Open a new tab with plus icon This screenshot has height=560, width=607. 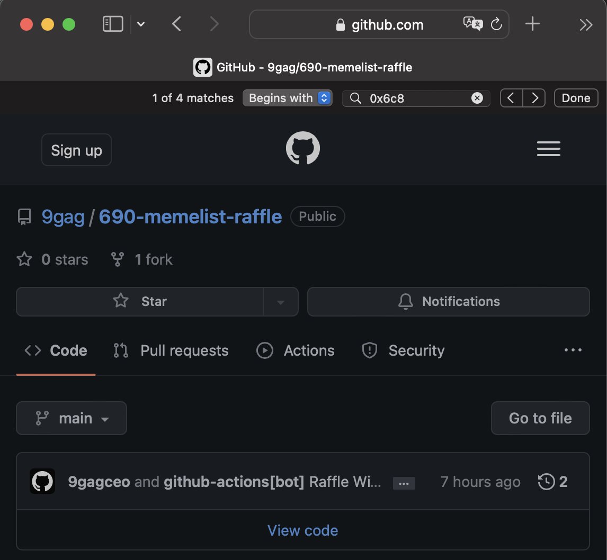click(532, 24)
